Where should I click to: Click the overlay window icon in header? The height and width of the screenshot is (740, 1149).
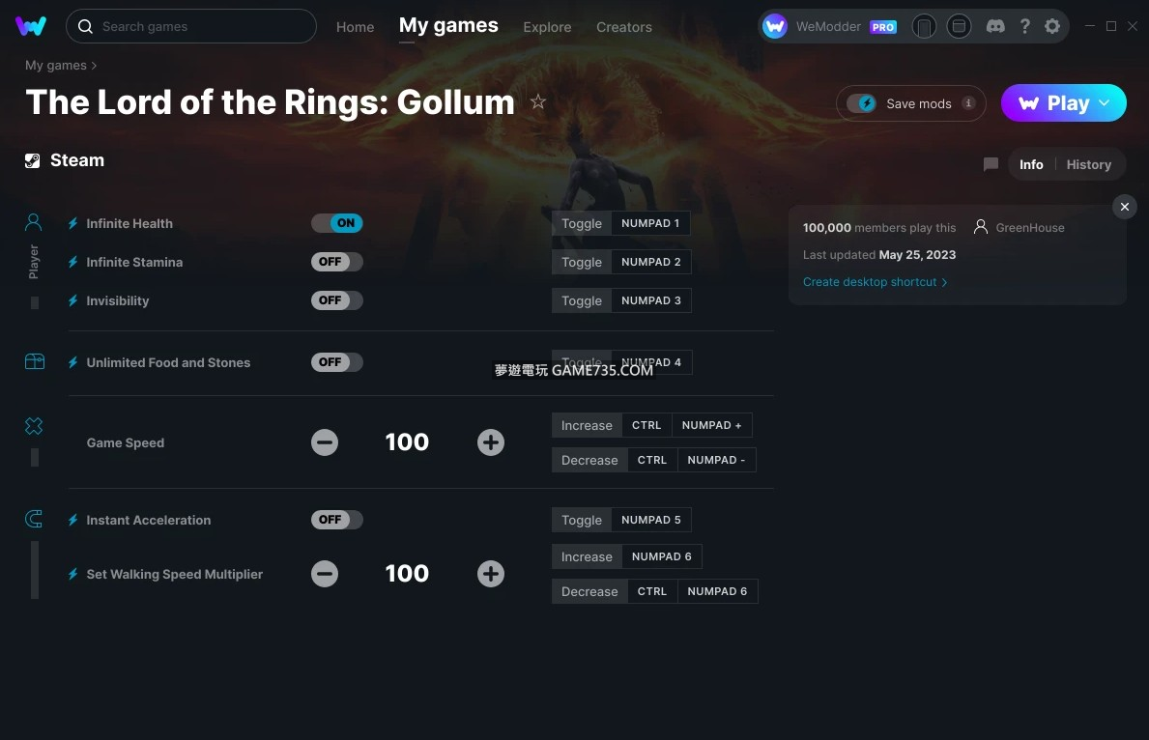[958, 27]
